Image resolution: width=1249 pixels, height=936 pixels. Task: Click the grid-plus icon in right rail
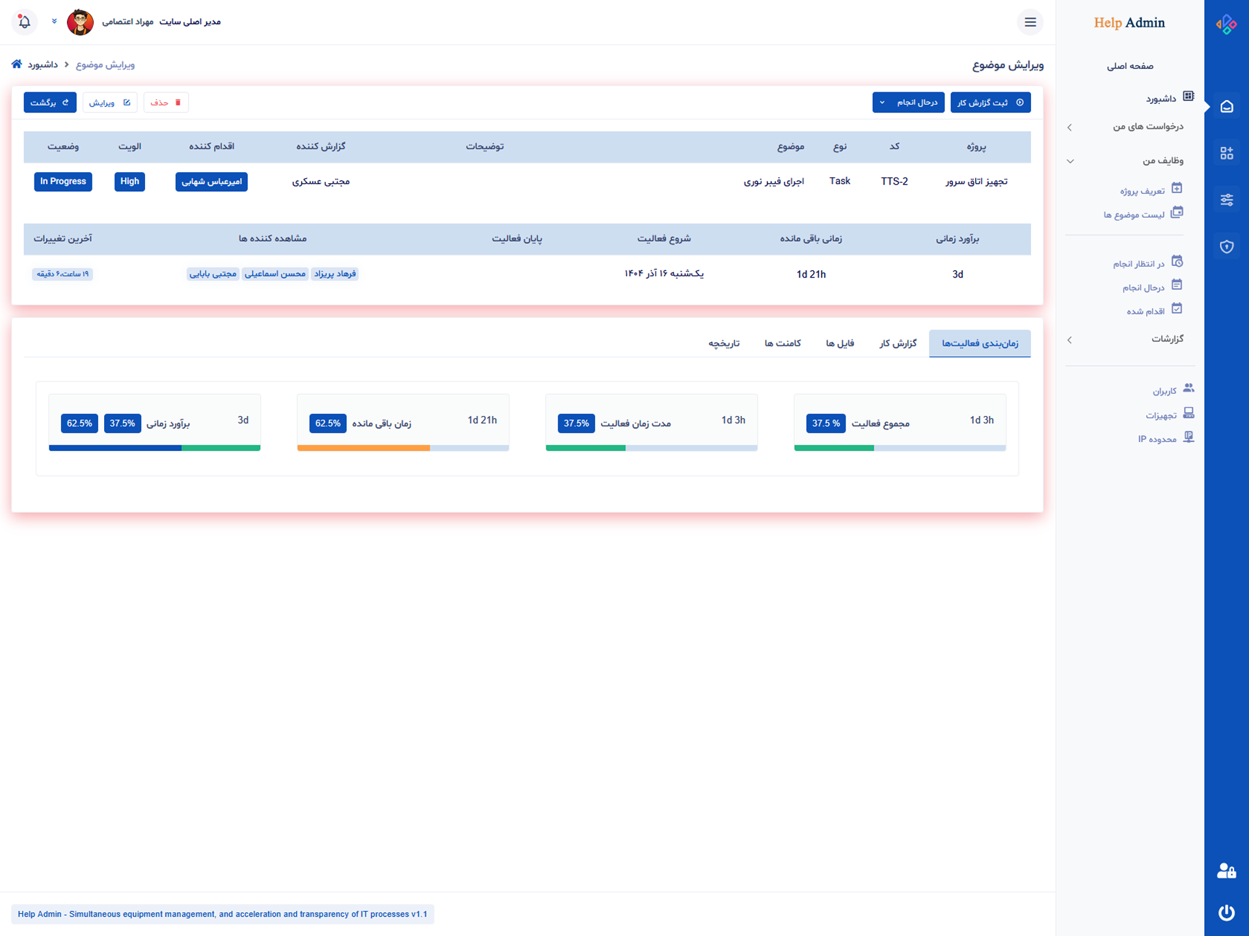pos(1226,153)
